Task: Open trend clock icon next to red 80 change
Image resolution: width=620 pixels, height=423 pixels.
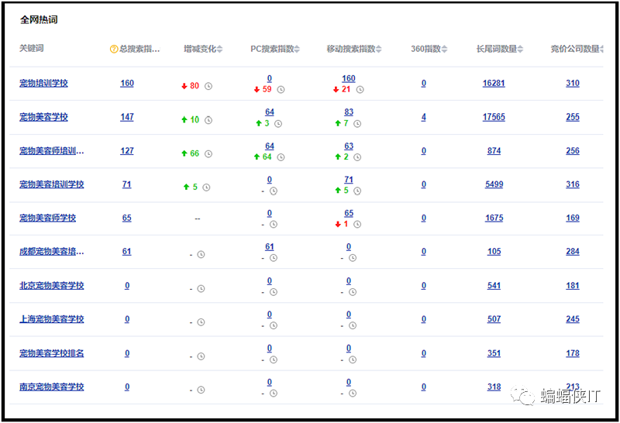Action: point(208,86)
